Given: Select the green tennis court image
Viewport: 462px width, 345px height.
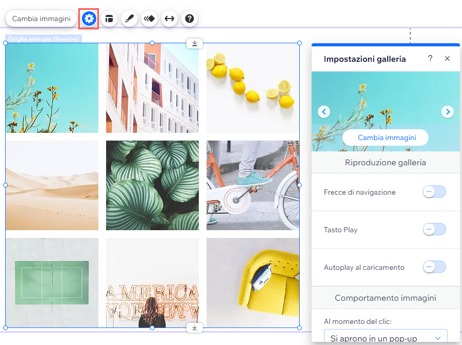Looking at the screenshot, I should (x=52, y=283).
